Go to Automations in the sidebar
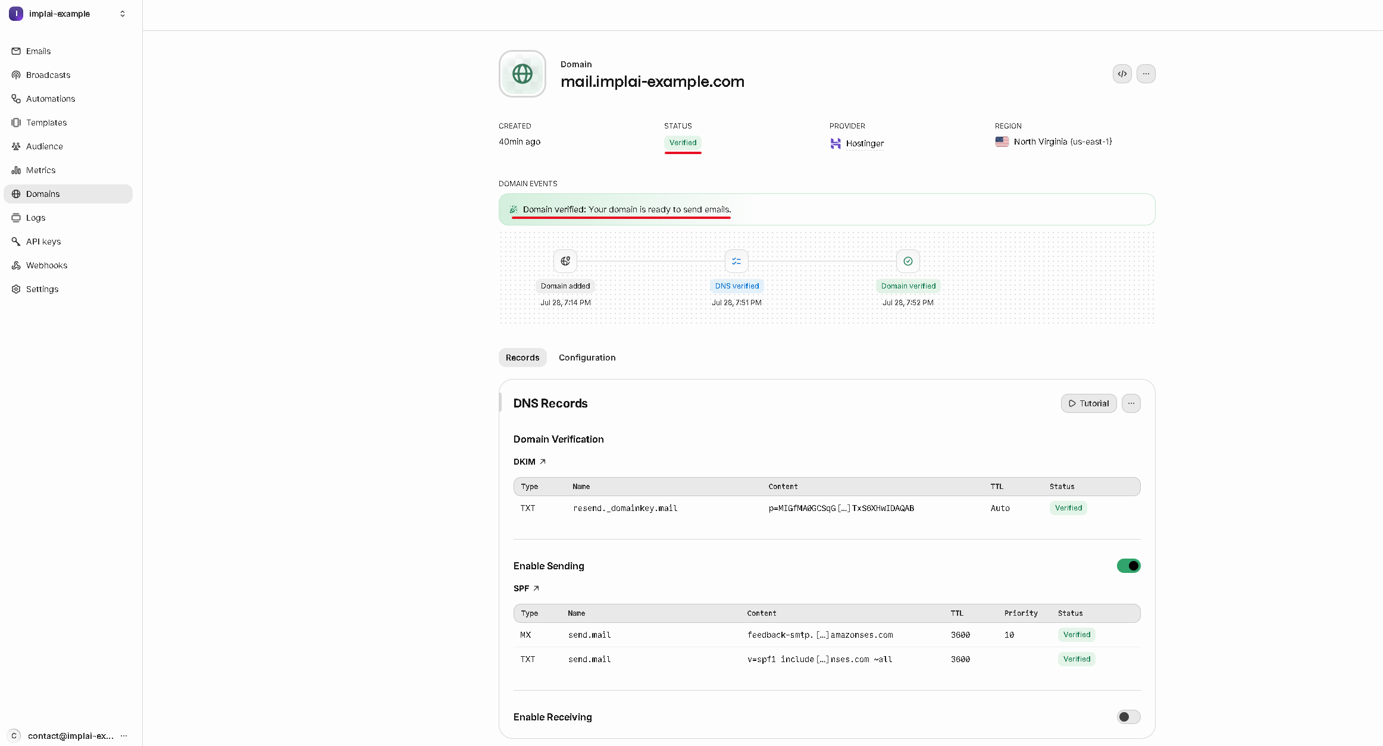The image size is (1383, 746). pos(68,99)
